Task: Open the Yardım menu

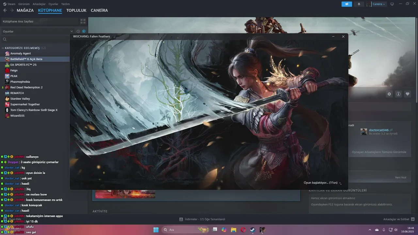Action: pyautogui.click(x=66, y=4)
